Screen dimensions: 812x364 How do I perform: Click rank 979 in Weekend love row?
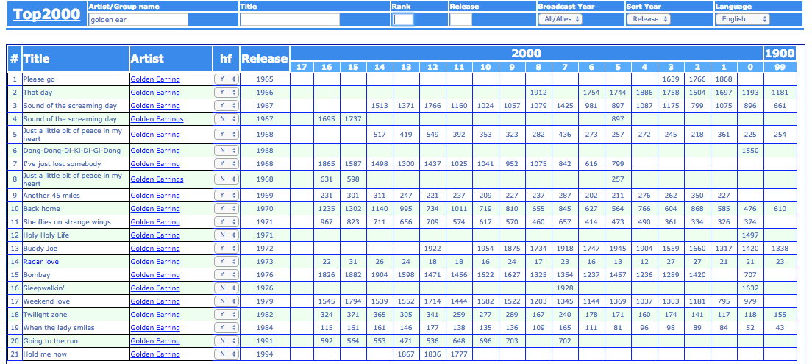point(750,301)
